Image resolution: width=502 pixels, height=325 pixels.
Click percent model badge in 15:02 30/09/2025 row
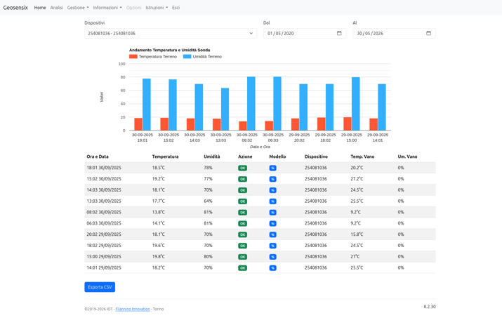pyautogui.click(x=273, y=179)
